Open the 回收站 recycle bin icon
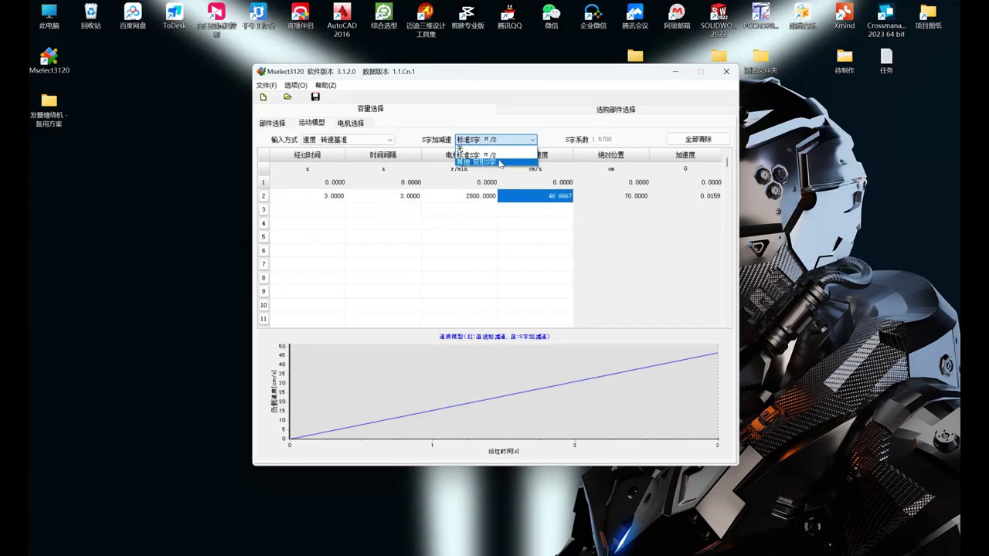The width and height of the screenshot is (989, 556). [91, 15]
